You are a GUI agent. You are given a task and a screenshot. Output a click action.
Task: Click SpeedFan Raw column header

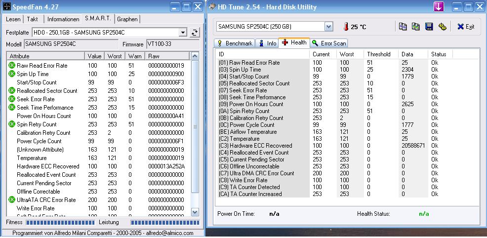coord(167,56)
